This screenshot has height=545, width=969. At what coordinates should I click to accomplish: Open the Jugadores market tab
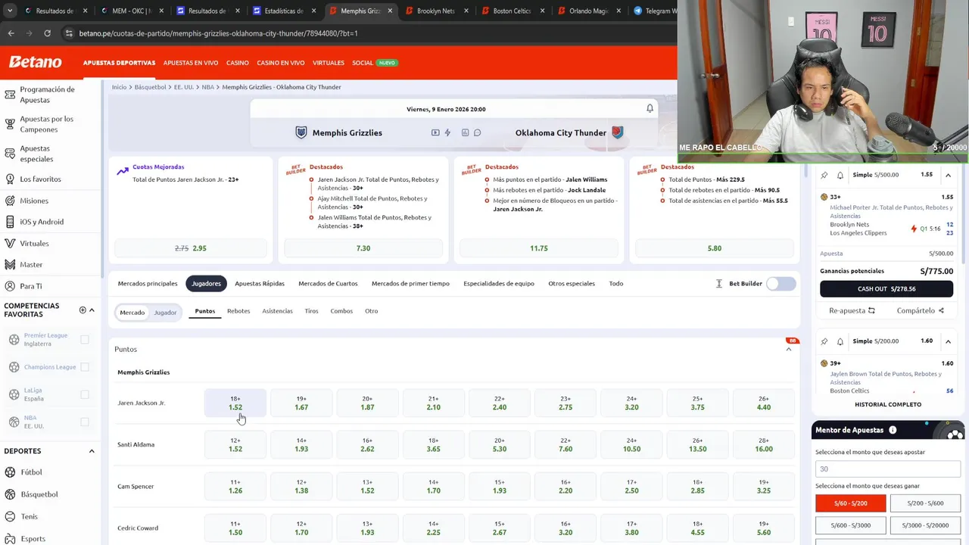(206, 284)
